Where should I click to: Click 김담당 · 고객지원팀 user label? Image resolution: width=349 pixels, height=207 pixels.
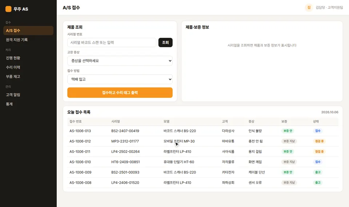329,8
